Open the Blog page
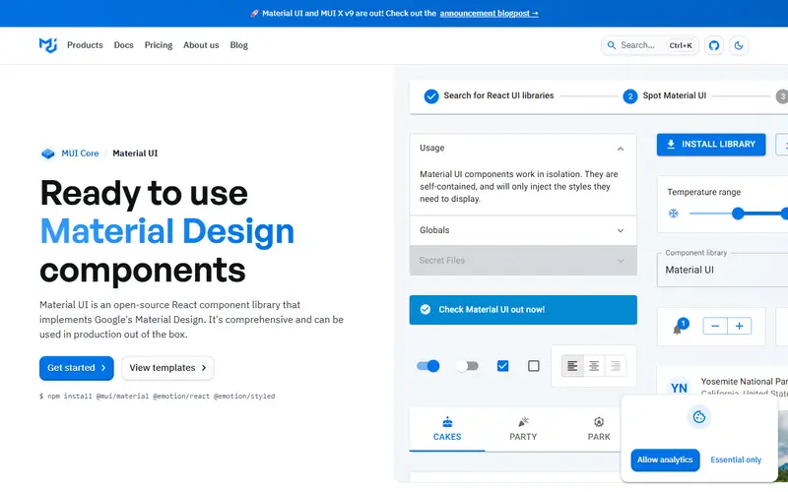This screenshot has height=492, width=788. pyautogui.click(x=238, y=45)
